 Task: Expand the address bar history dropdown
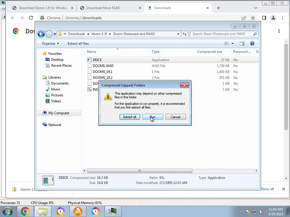(178, 34)
